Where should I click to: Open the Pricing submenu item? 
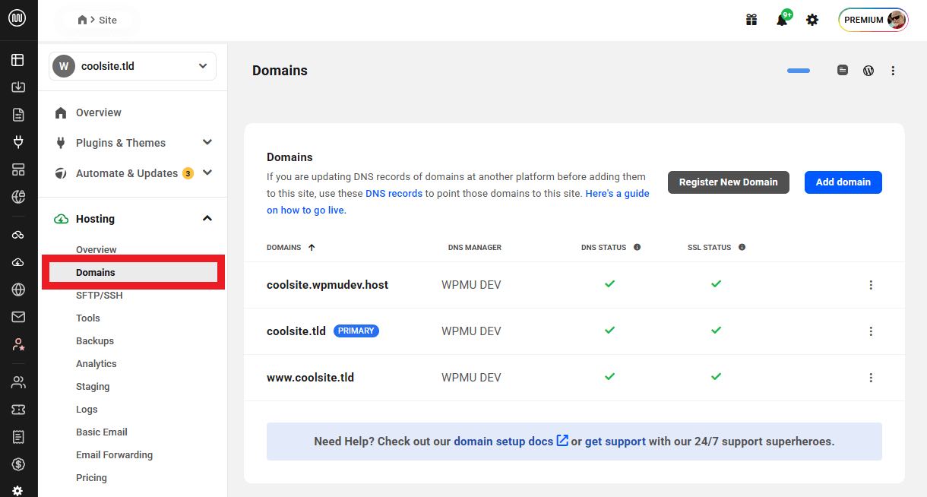click(x=91, y=477)
